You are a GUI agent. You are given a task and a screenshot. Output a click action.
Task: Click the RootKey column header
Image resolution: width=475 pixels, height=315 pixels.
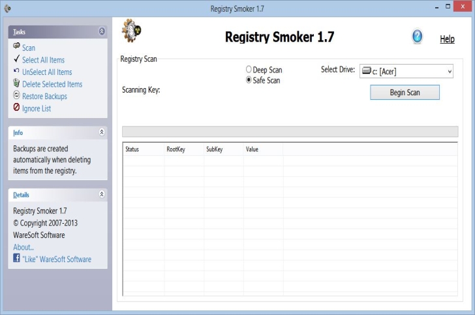(176, 149)
